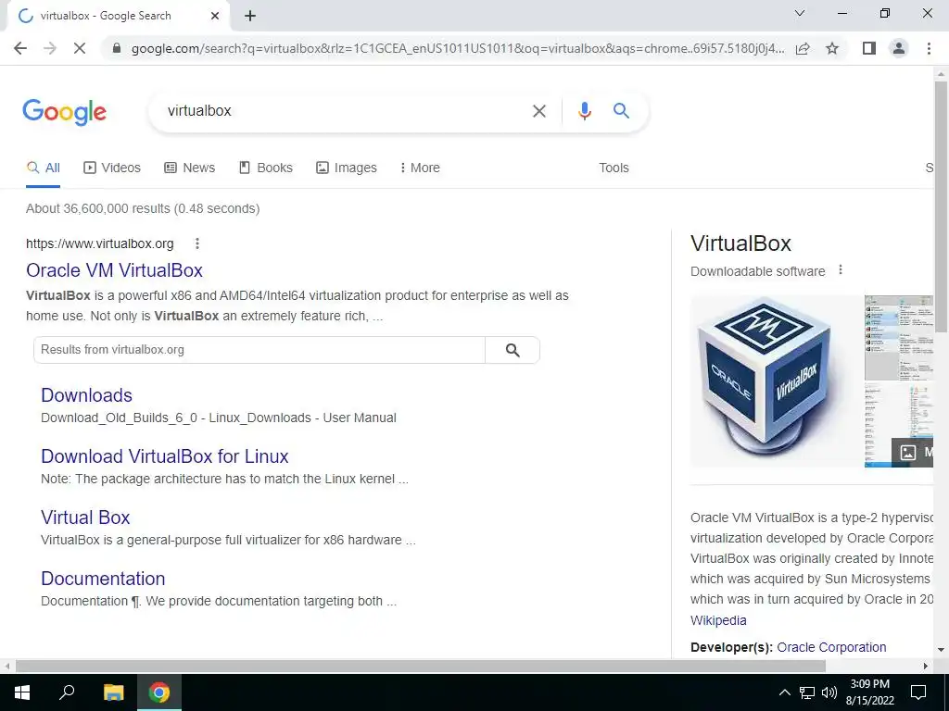Open the tab search chevron
This screenshot has height=711, width=949.
click(800, 13)
